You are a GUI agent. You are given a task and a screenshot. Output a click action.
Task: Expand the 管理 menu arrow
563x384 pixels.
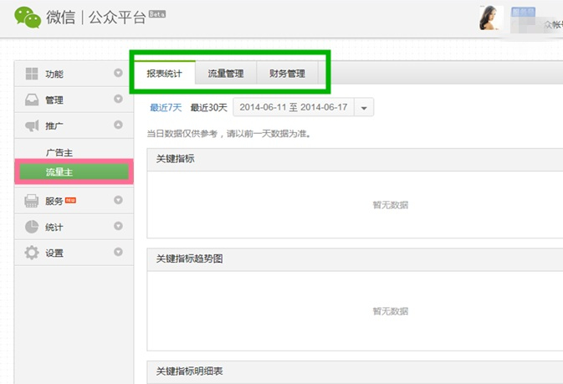[x=118, y=100]
